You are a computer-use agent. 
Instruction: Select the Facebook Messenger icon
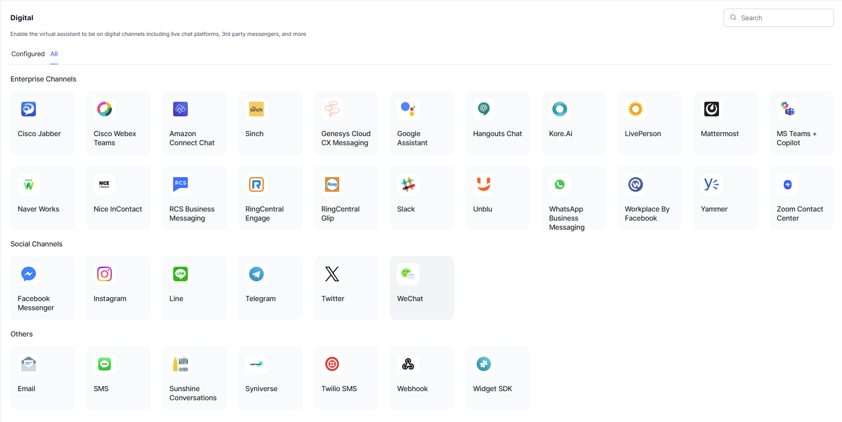[28, 274]
